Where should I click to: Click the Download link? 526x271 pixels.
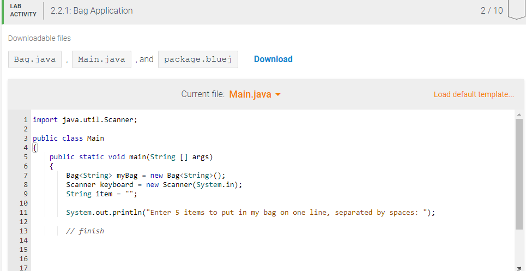[273, 59]
